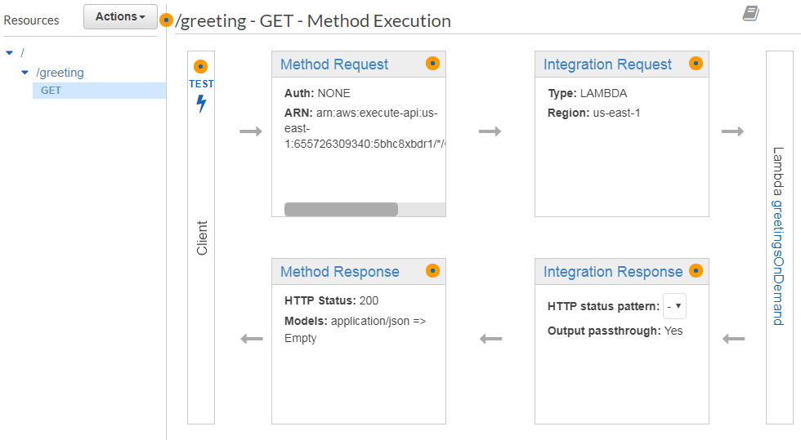Open the HTTP status pattern dropdown

tap(674, 306)
